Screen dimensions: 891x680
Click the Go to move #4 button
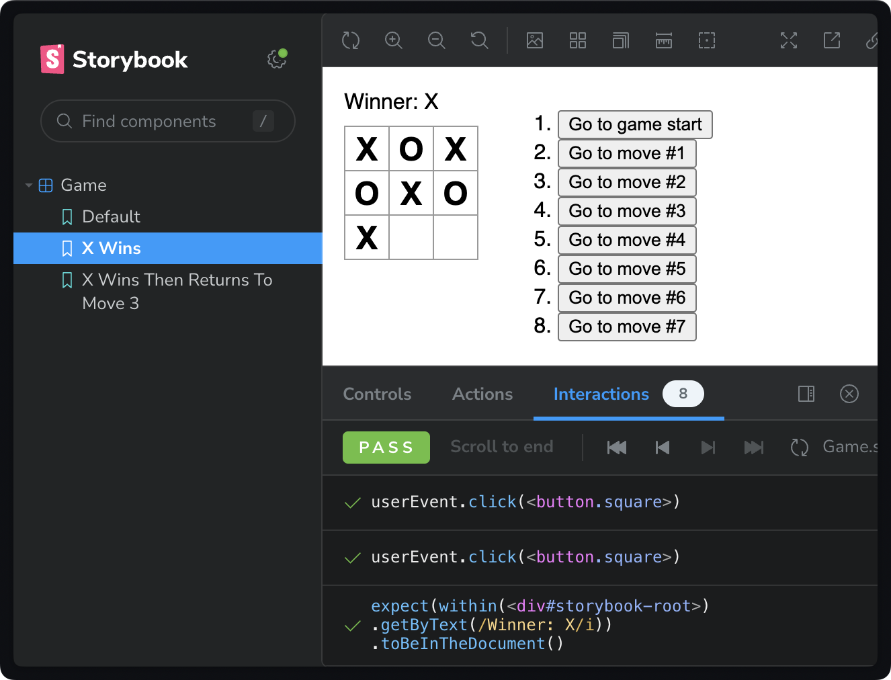tap(626, 240)
